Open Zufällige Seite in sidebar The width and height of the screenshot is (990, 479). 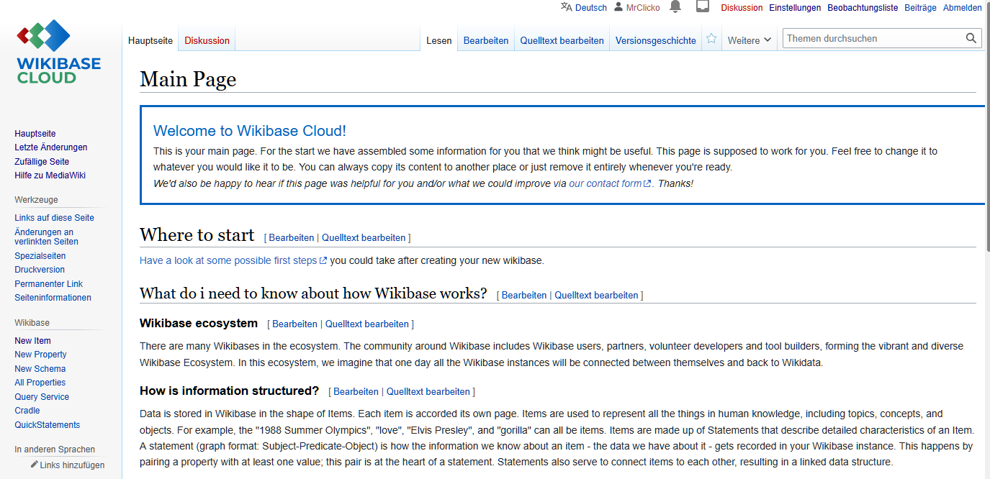point(42,162)
